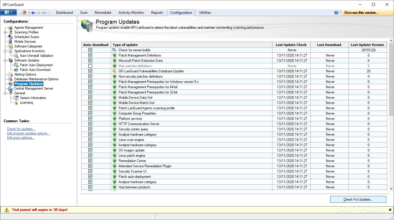The height and width of the screenshot is (220, 394).
Task: Open the Remediate tab
Action: point(103,13)
